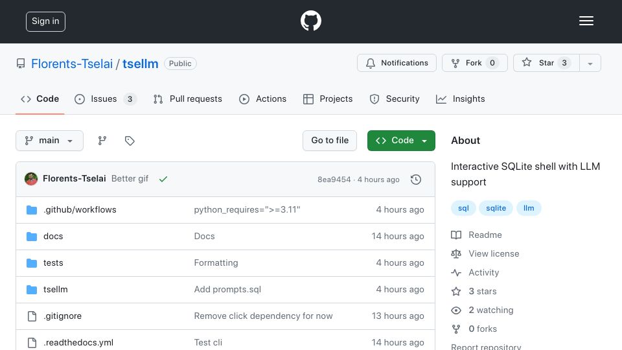Image resolution: width=622 pixels, height=350 pixels.
Task: Open commit 'python_requires=">=3.11"'
Action: coord(247,209)
